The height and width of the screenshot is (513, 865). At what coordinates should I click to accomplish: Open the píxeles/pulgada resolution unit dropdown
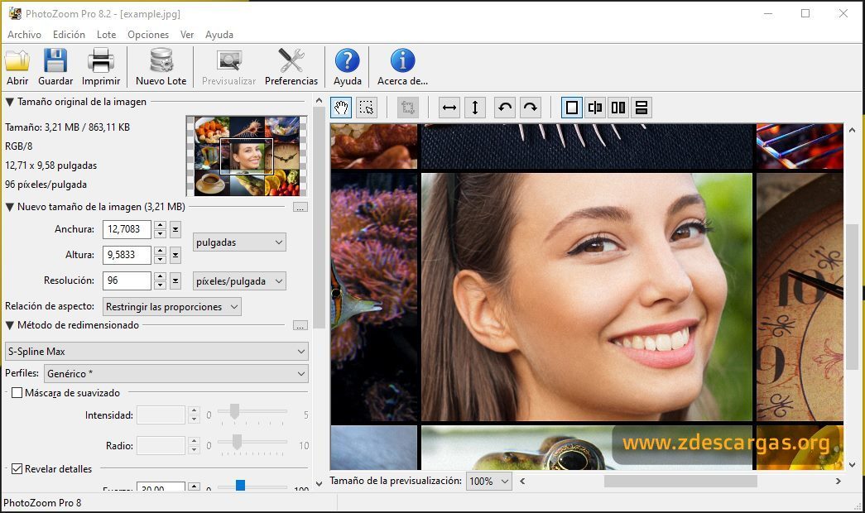tap(239, 280)
